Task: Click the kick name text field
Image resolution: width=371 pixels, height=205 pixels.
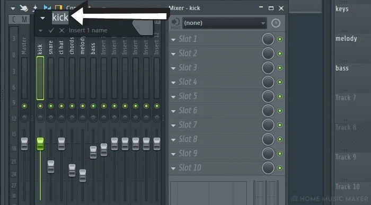Action: click(x=60, y=17)
